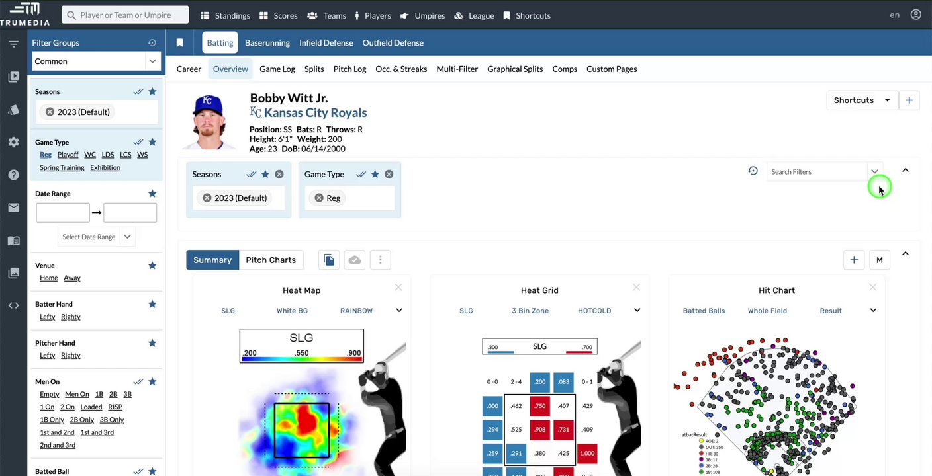The width and height of the screenshot is (932, 476).
Task: Remove the Seasons filter card
Action: point(279,174)
